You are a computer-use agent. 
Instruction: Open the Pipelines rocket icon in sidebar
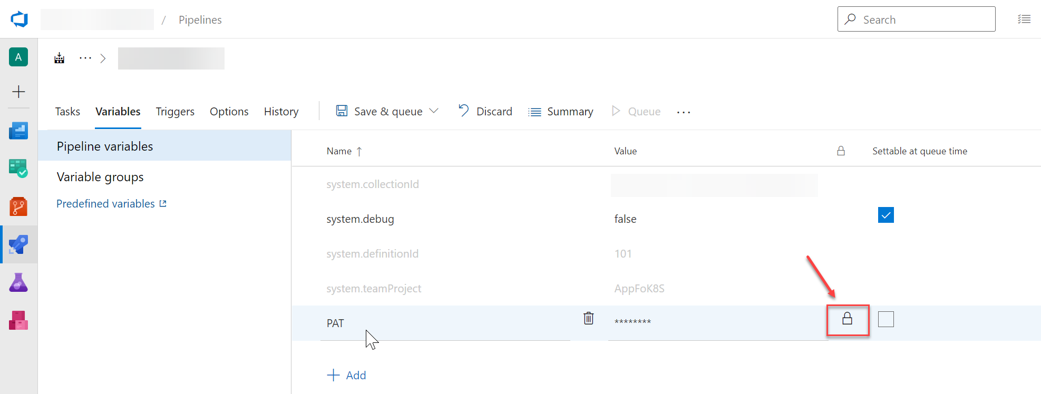tap(18, 244)
